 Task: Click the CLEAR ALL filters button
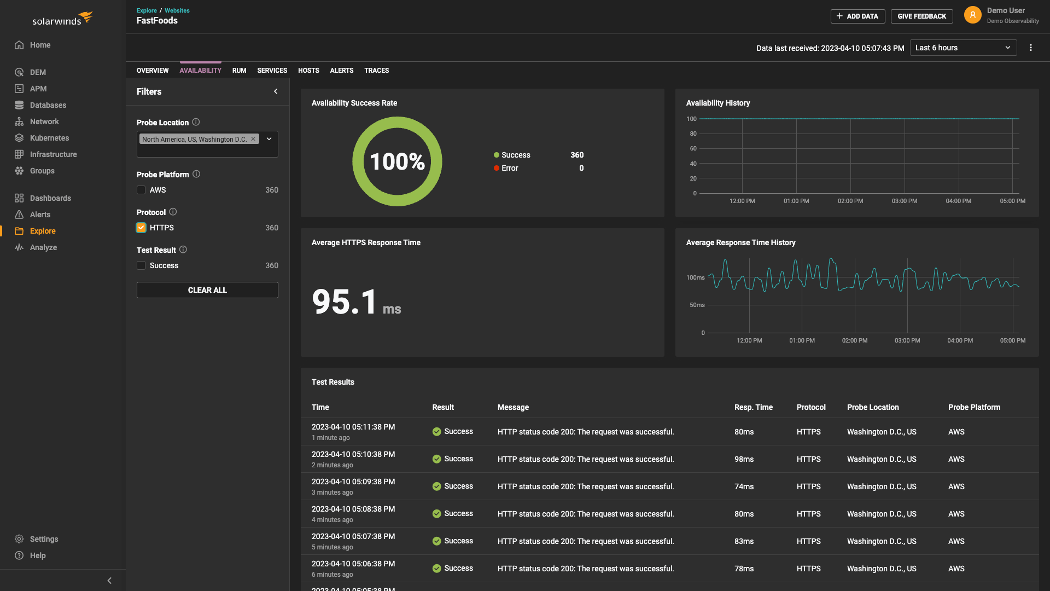(207, 289)
